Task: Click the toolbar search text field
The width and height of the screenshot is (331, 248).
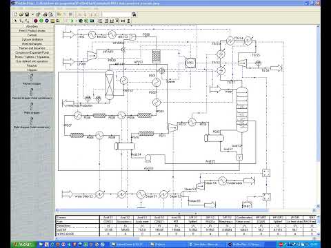Action: [116, 14]
